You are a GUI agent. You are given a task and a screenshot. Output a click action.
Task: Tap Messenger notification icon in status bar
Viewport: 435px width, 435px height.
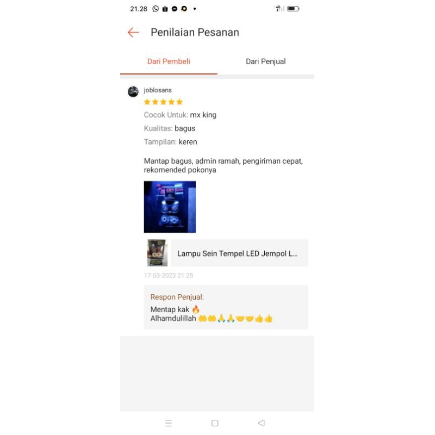point(175,9)
